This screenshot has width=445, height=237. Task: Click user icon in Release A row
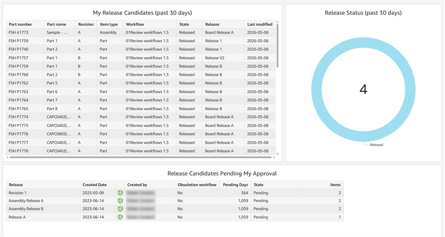coord(120,217)
